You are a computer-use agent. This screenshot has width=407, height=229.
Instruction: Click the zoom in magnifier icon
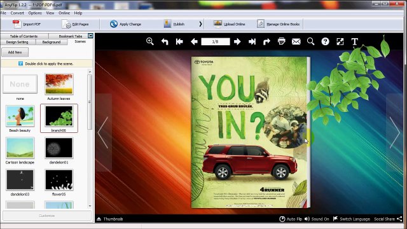point(150,41)
